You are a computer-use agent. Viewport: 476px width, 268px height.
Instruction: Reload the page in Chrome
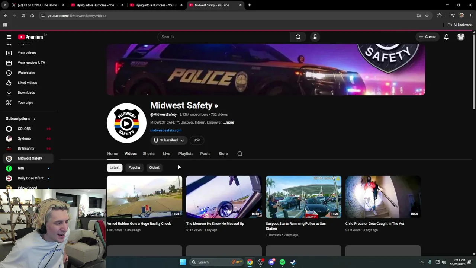(23, 16)
